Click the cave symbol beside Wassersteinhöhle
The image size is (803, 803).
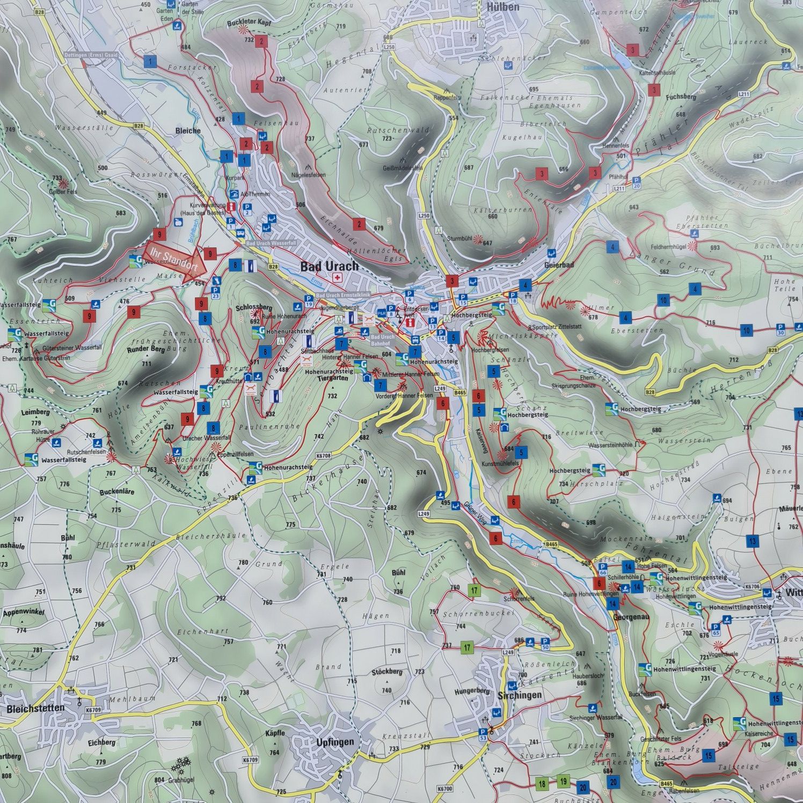click(x=638, y=444)
